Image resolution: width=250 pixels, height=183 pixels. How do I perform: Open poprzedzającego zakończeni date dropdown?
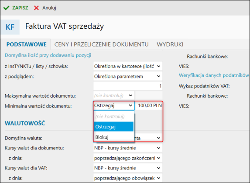click(128, 158)
